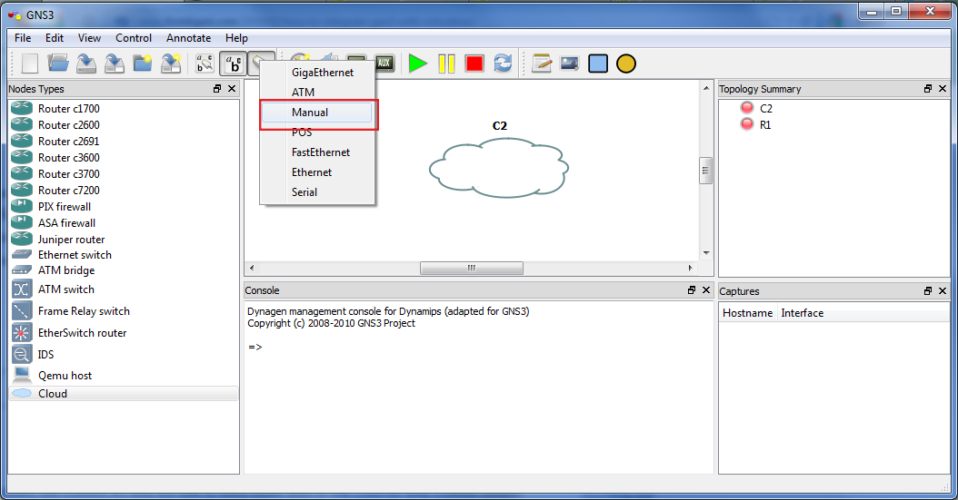The image size is (958, 500).
Task: Click the Interface column header
Action: tap(803, 313)
